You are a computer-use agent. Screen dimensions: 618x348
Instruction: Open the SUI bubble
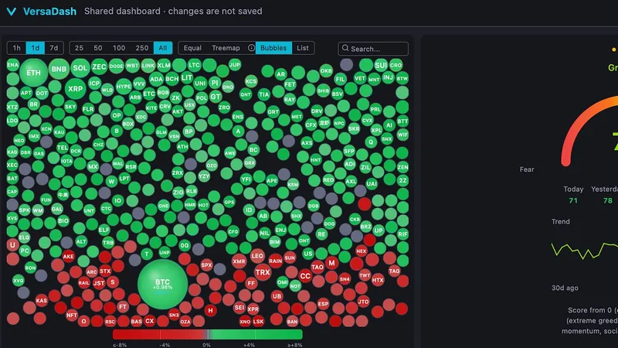coord(381,65)
